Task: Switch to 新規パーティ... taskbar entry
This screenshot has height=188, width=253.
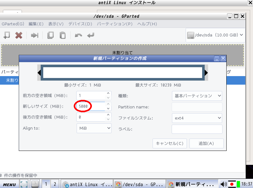Action: point(192,184)
